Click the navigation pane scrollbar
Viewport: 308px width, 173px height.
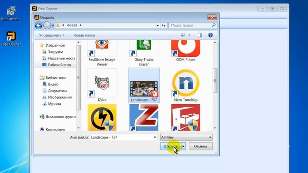click(78, 78)
